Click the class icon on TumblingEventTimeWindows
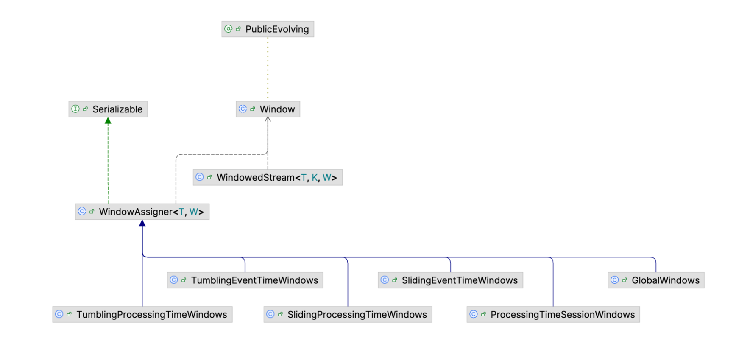This screenshot has width=750, height=341. (174, 280)
